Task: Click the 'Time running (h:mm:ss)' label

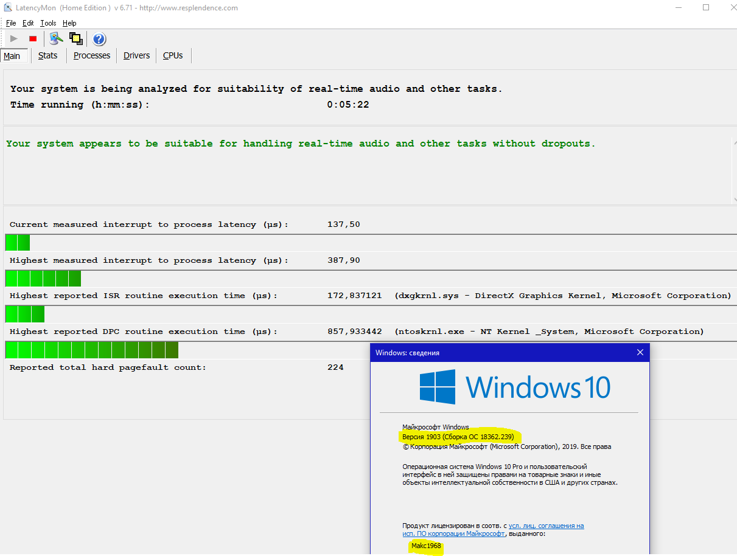Action: coord(80,105)
